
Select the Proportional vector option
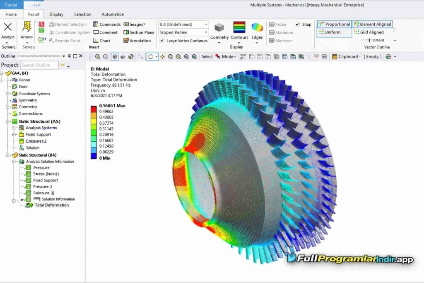(x=334, y=24)
